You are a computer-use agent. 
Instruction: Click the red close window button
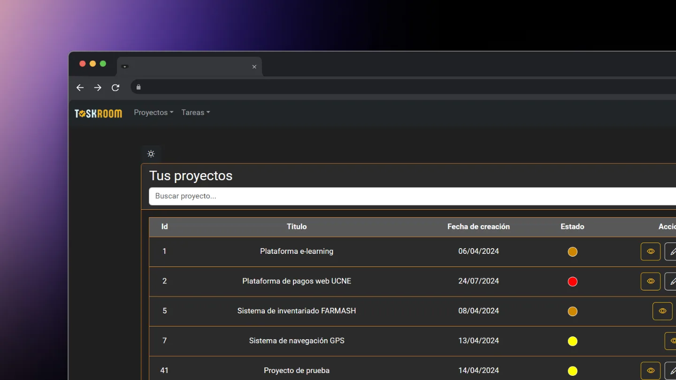pyautogui.click(x=83, y=64)
